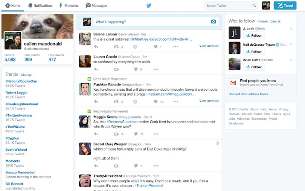The height and width of the screenshot is (191, 305).
Task: Retweet Maggie Serota's tweet
Action: click(116, 134)
